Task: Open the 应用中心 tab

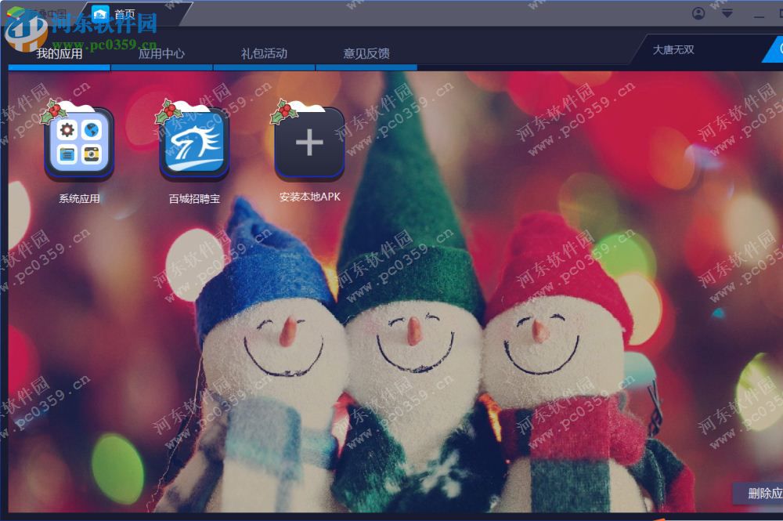Action: pyautogui.click(x=162, y=53)
